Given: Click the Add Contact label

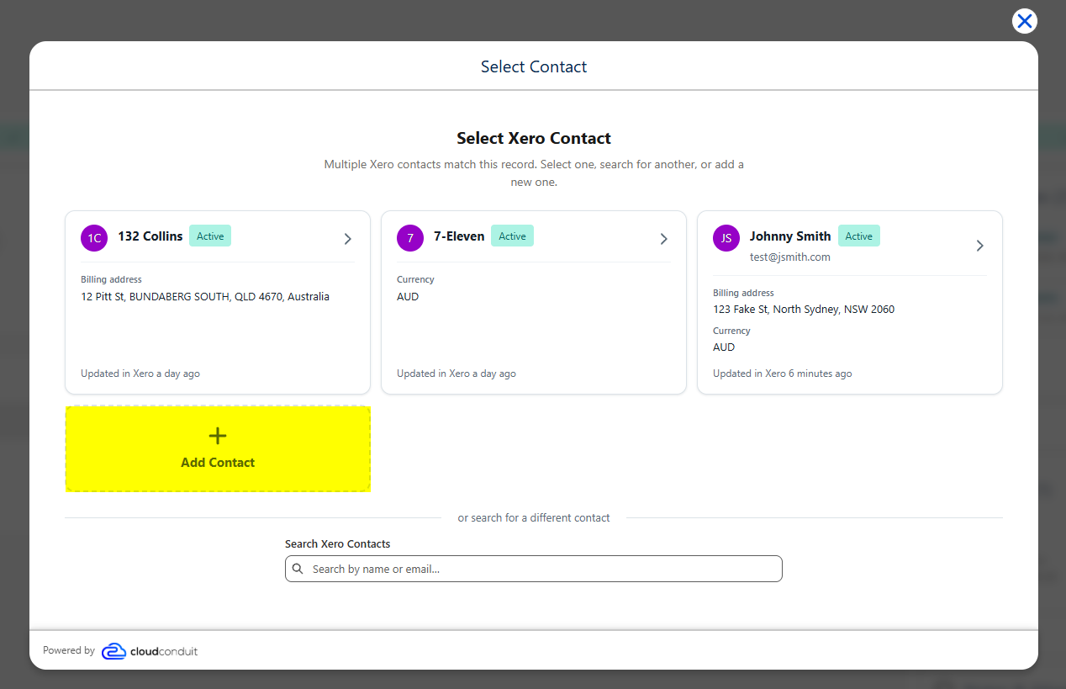Looking at the screenshot, I should (218, 463).
